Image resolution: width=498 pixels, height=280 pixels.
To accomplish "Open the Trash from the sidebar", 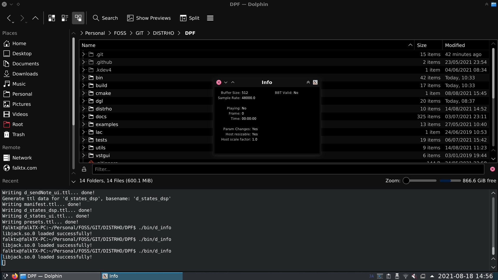I will (18, 134).
